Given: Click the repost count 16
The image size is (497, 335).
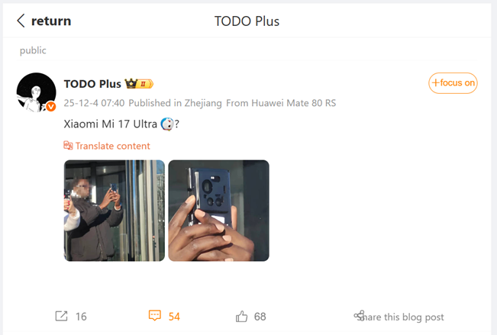Looking at the screenshot, I should tap(81, 317).
